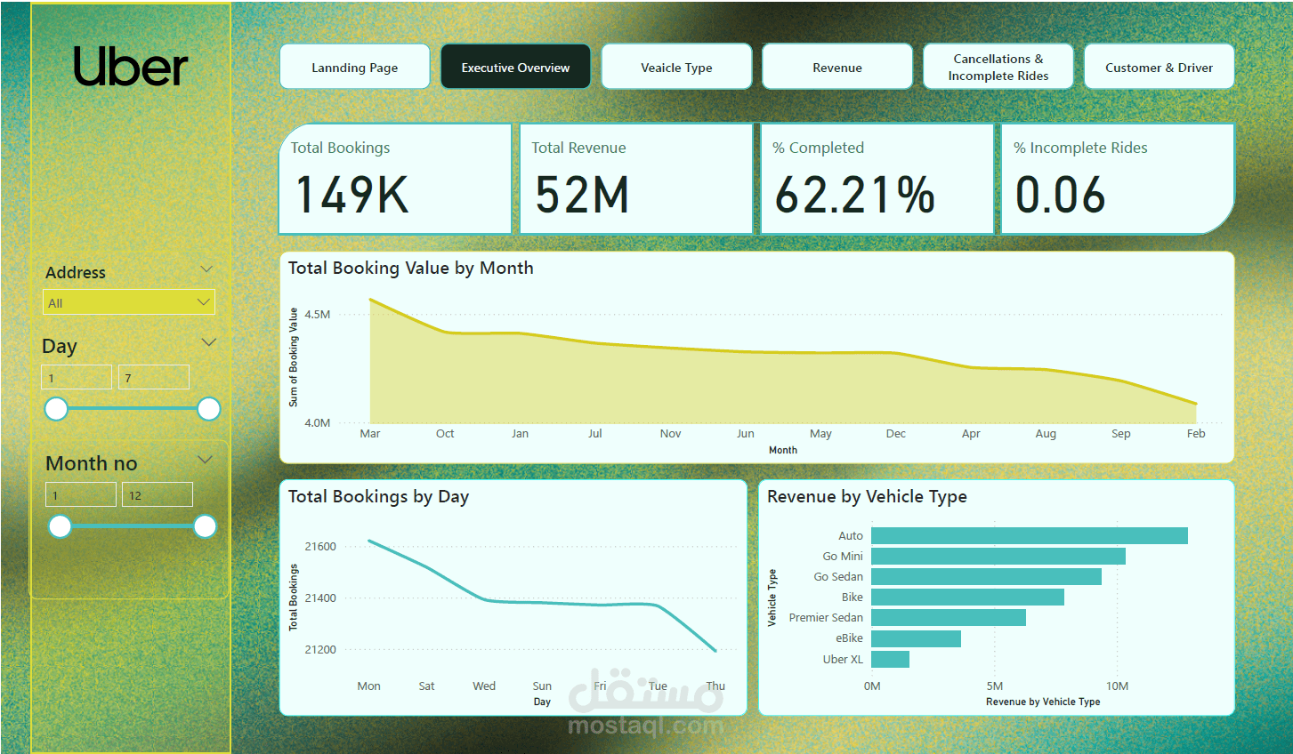Click the Total Bookings by Day title
Image resolution: width=1293 pixels, height=754 pixels.
tap(378, 496)
